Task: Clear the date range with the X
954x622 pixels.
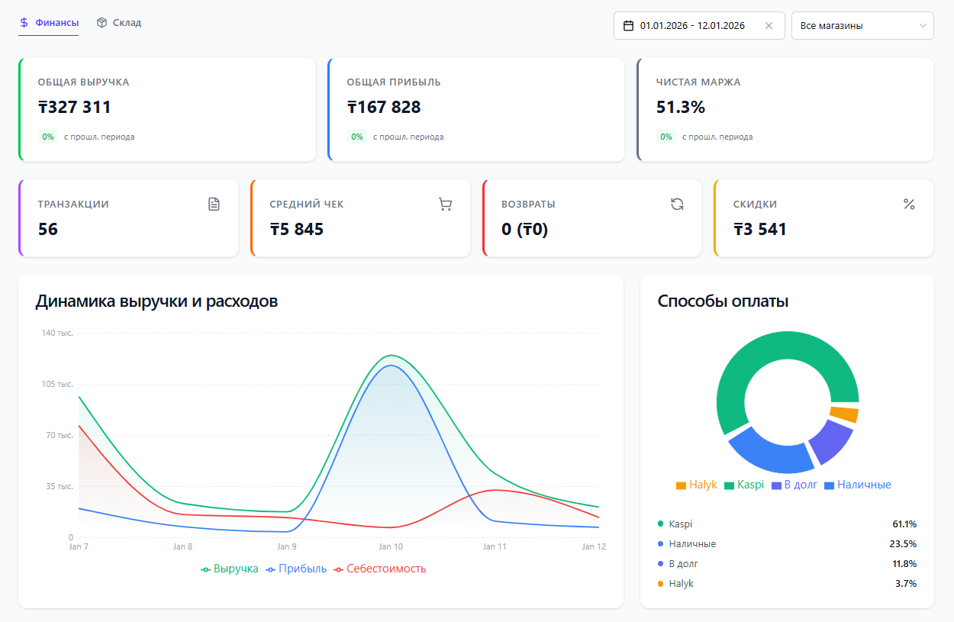Action: (769, 26)
